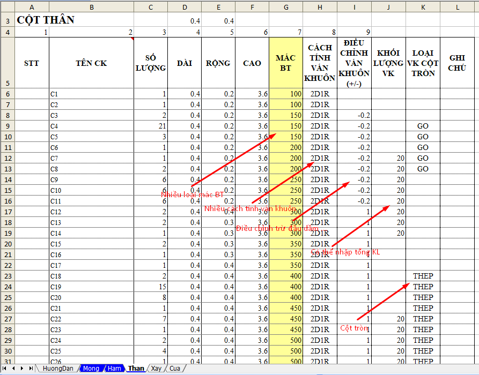
Task: Click the previous sheet navigation arrow
Action: coord(14,369)
